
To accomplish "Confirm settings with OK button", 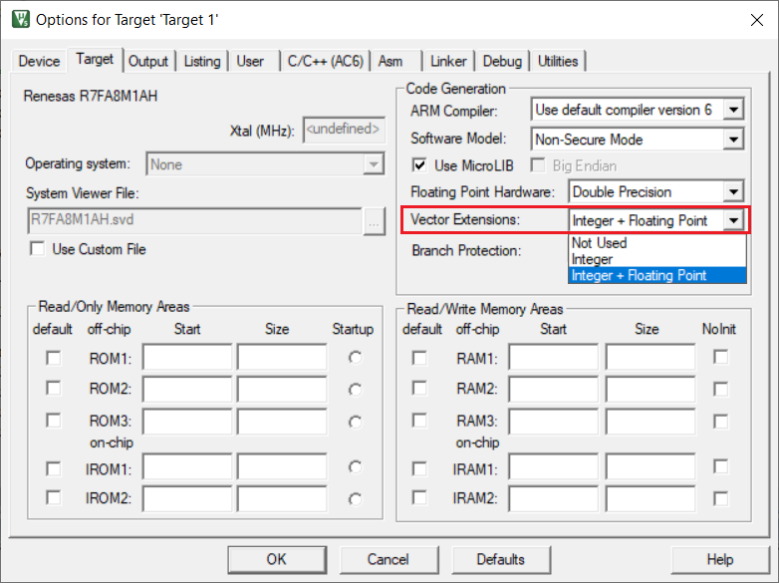I will click(277, 559).
